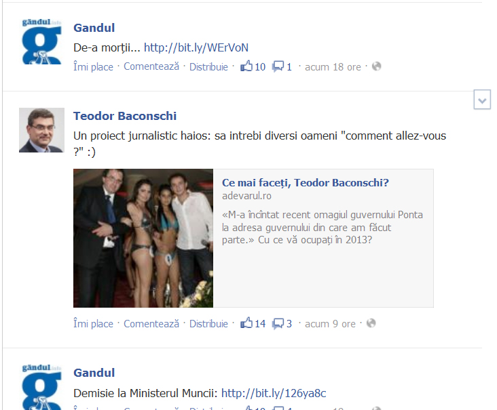Image resolution: width=497 pixels, height=410 pixels.
Task: Click 'Îmi place' on Teodor Baconschi's post
Action: click(x=93, y=324)
